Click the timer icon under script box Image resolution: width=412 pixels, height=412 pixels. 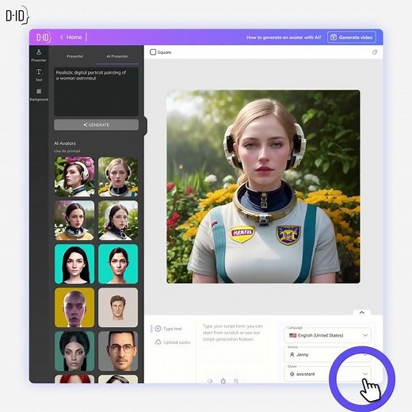(x=223, y=381)
